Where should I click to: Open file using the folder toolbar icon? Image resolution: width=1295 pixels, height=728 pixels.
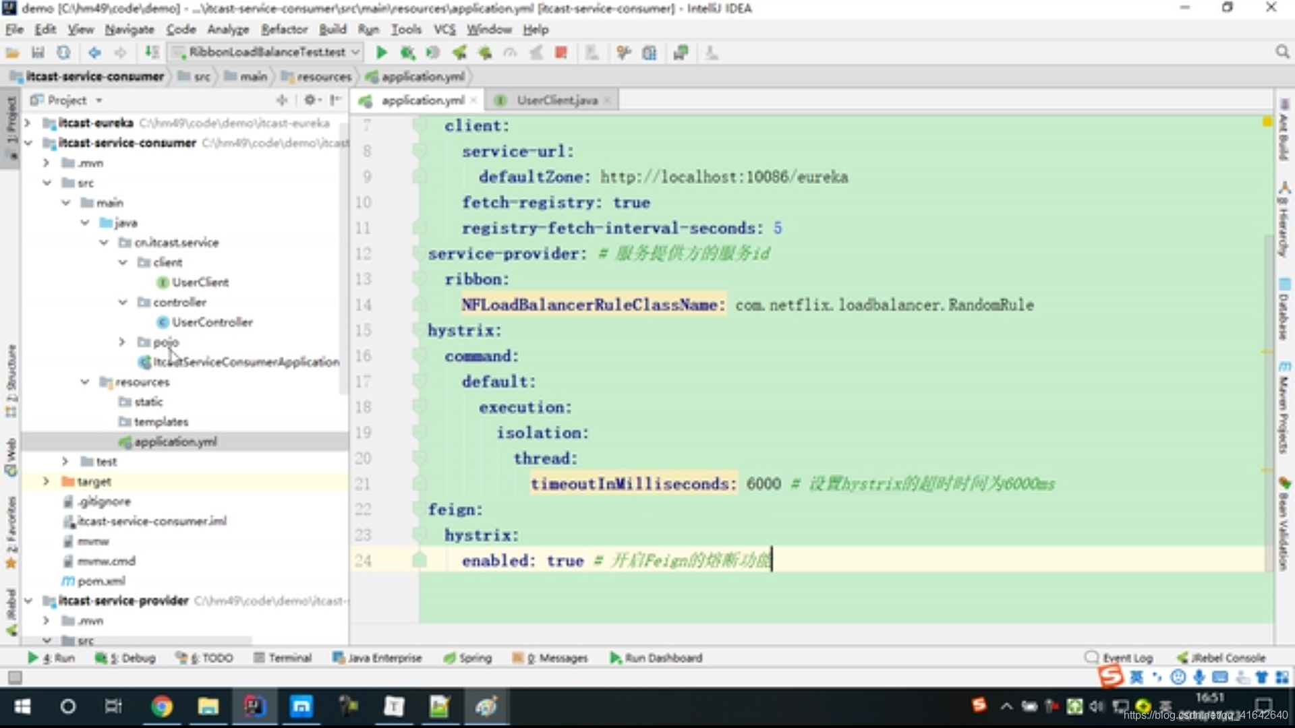[x=12, y=53]
